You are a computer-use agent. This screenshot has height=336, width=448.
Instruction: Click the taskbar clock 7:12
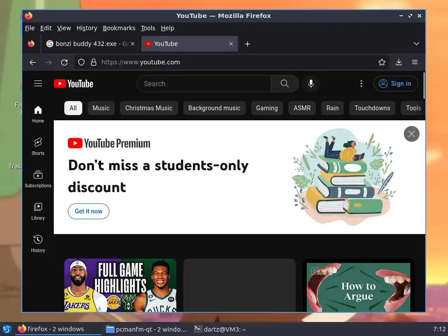point(439,329)
